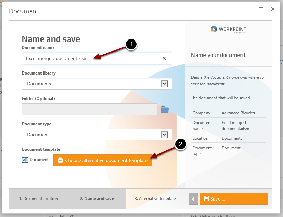Click the WorkPoint logo
The image size is (283, 217).
[228, 29]
